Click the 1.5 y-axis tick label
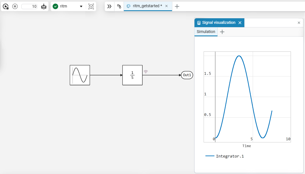The height and width of the screenshot is (174, 305). pyautogui.click(x=207, y=73)
